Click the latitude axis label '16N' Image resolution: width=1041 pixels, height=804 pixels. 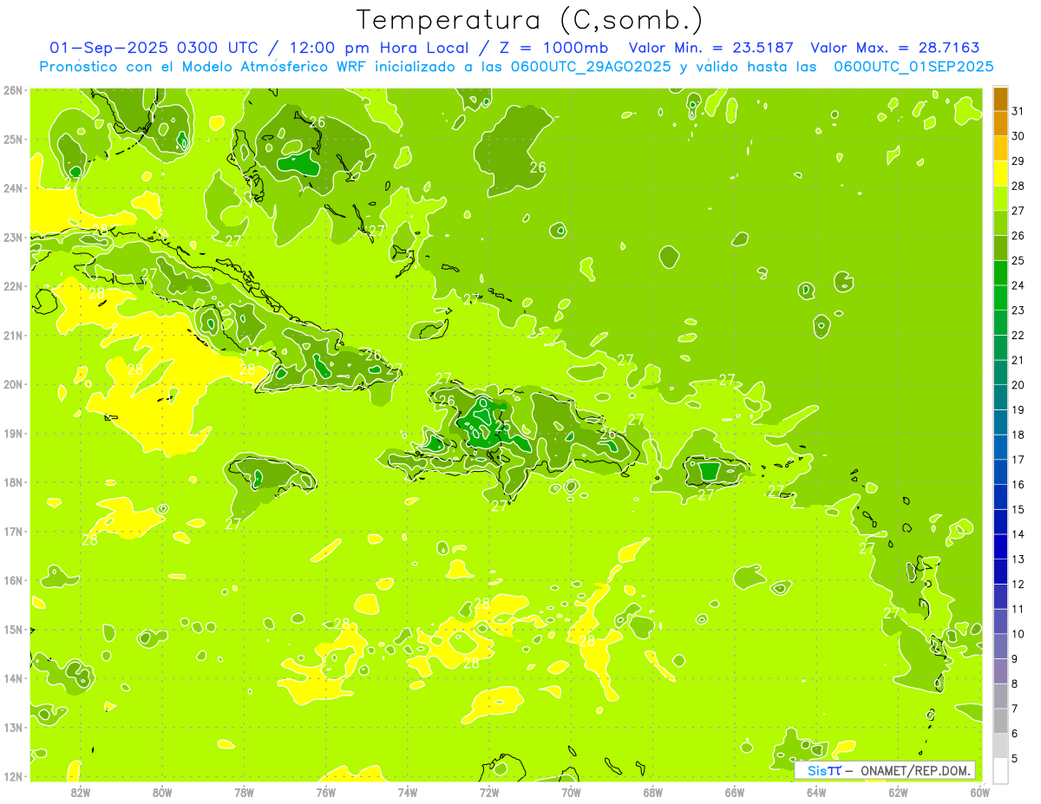(x=13, y=580)
